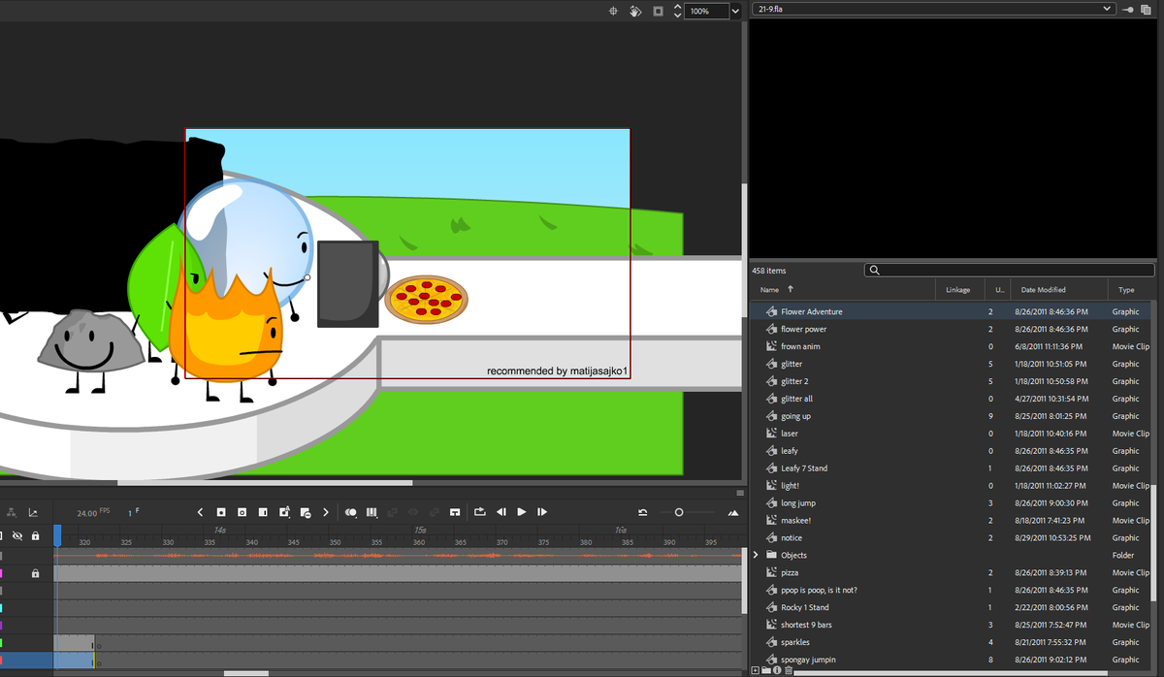Play the timeline animation
The height and width of the screenshot is (677, 1164).
pos(522,512)
